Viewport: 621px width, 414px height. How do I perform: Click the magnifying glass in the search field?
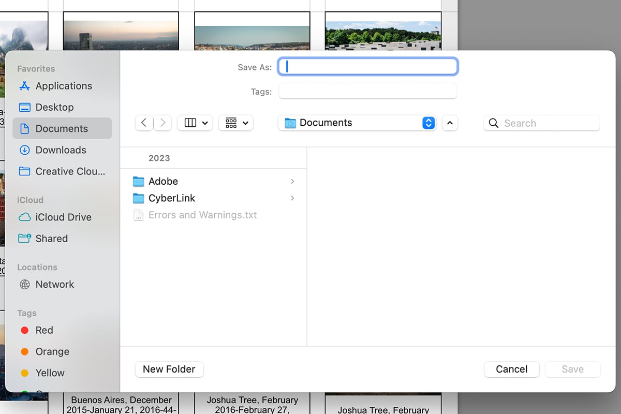coord(493,123)
